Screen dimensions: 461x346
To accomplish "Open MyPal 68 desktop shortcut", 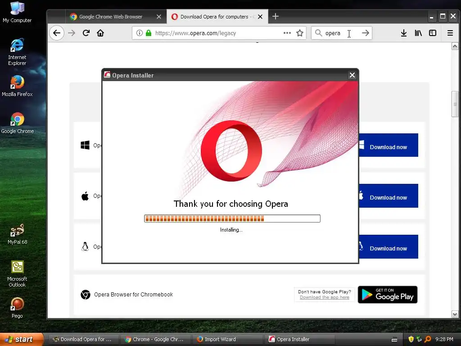I will 18,234.
